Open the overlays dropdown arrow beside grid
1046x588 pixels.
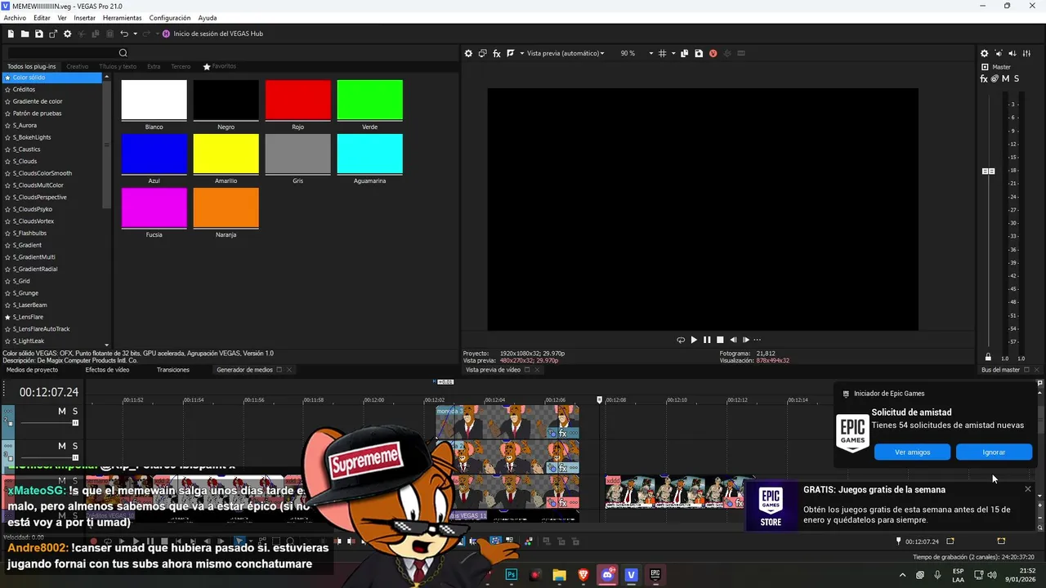point(673,53)
